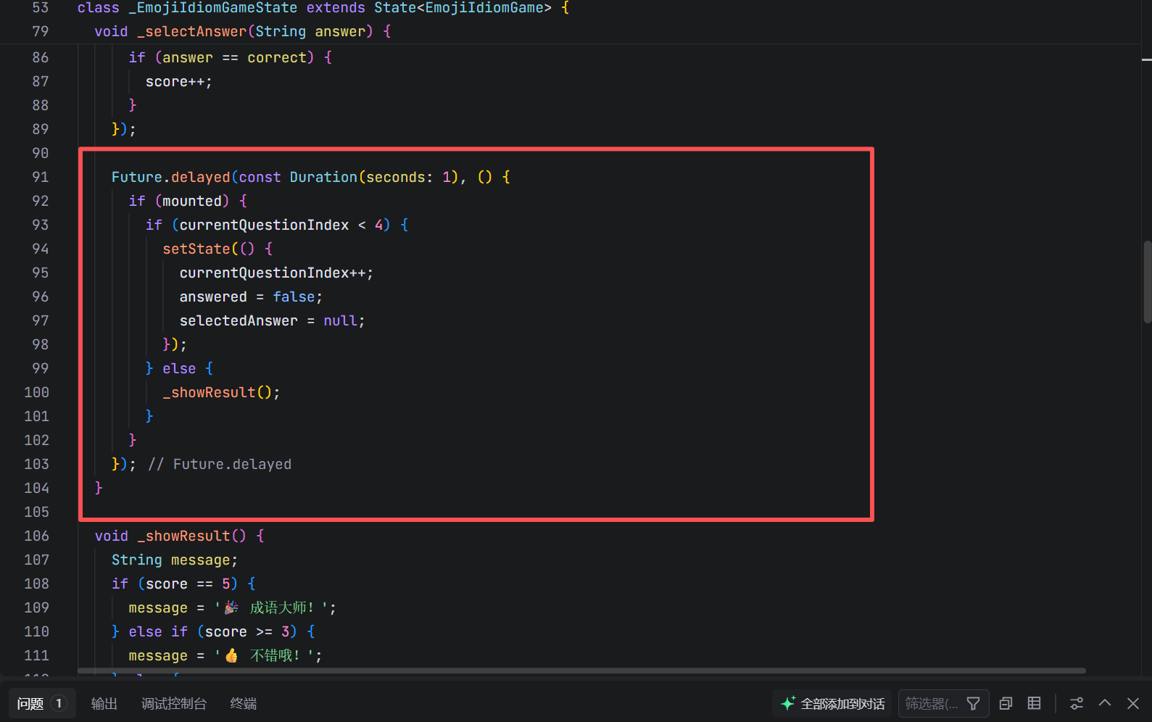Click 'selectedAnswer = null;' line

(x=272, y=320)
